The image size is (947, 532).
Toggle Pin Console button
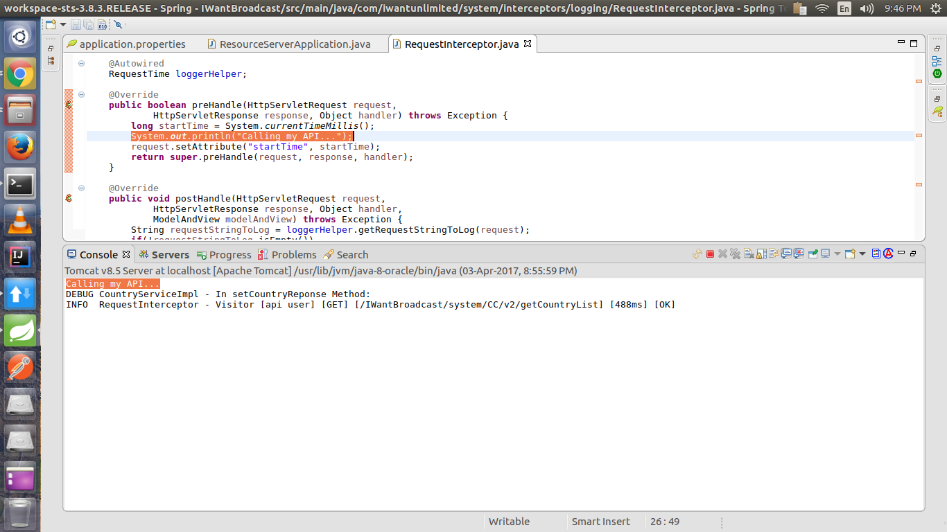click(812, 254)
